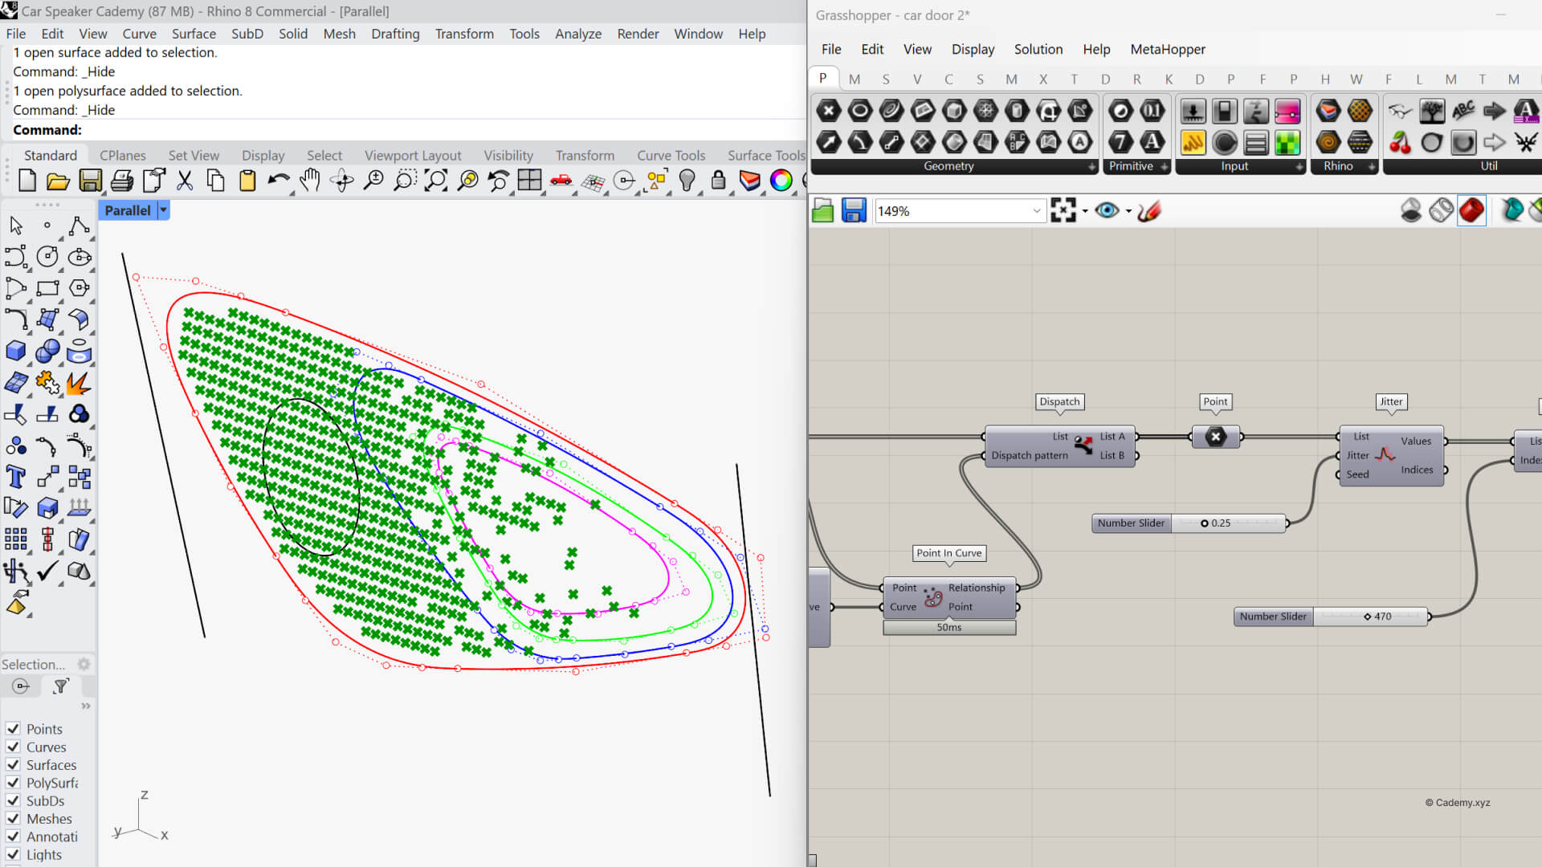
Task: Expand the selection filter panel chevrons
Action: click(86, 706)
